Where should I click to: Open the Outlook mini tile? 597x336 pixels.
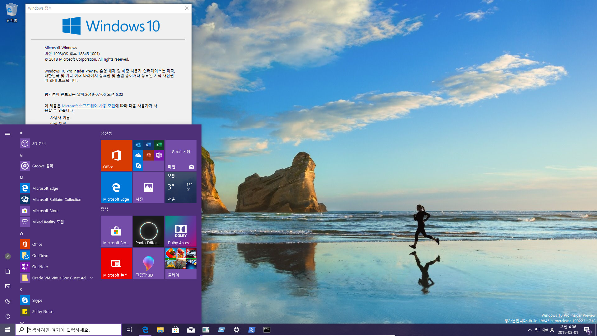(x=138, y=145)
